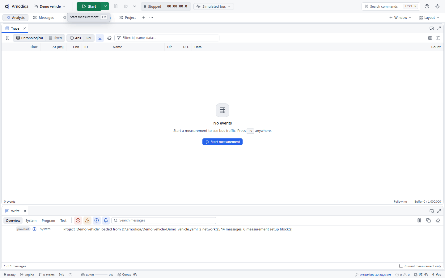Copy Write messages to clipboard
The image size is (445, 278).
coord(428,221)
